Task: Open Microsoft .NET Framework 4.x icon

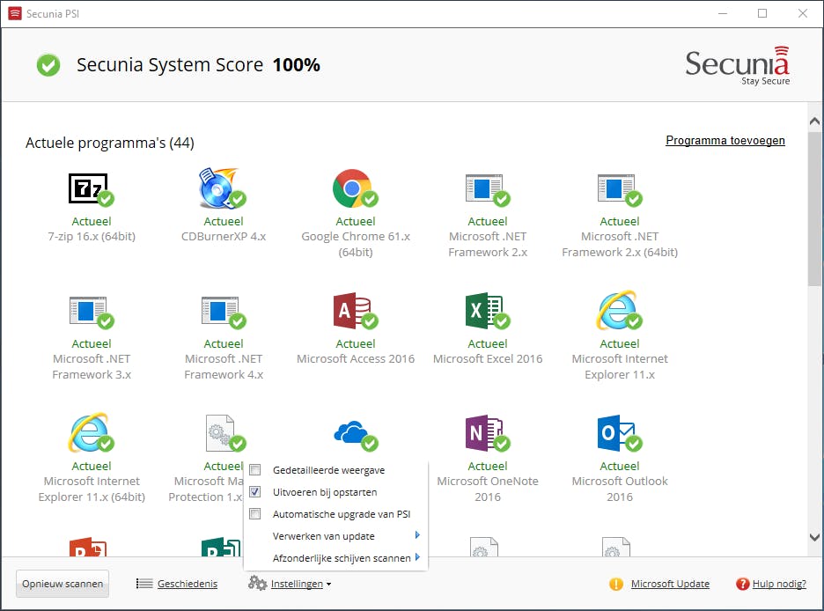Action: (223, 313)
